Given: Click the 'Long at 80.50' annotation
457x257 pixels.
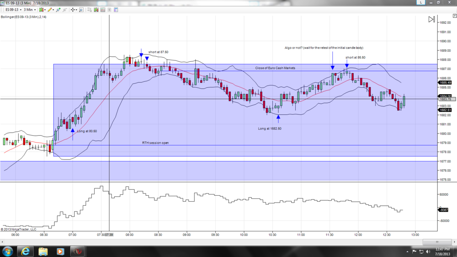Looking at the screenshot, I should pos(87,131).
